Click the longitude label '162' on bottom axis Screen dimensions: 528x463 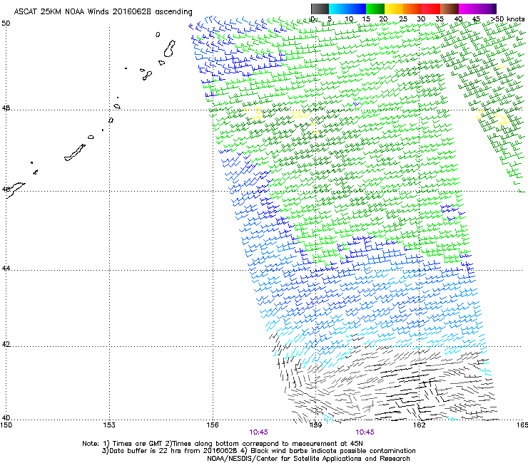[x=419, y=425]
